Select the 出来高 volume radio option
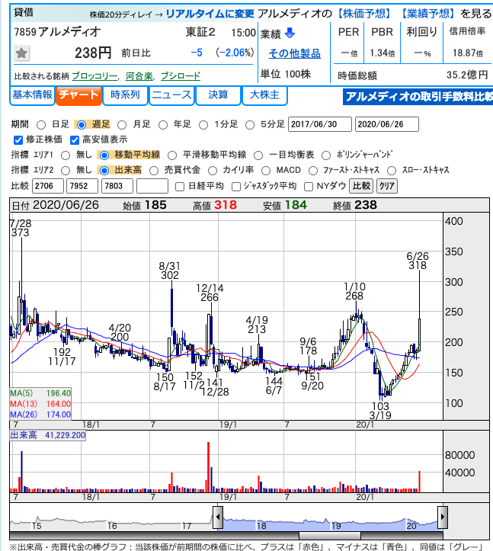The height and width of the screenshot is (551, 493). (x=104, y=171)
